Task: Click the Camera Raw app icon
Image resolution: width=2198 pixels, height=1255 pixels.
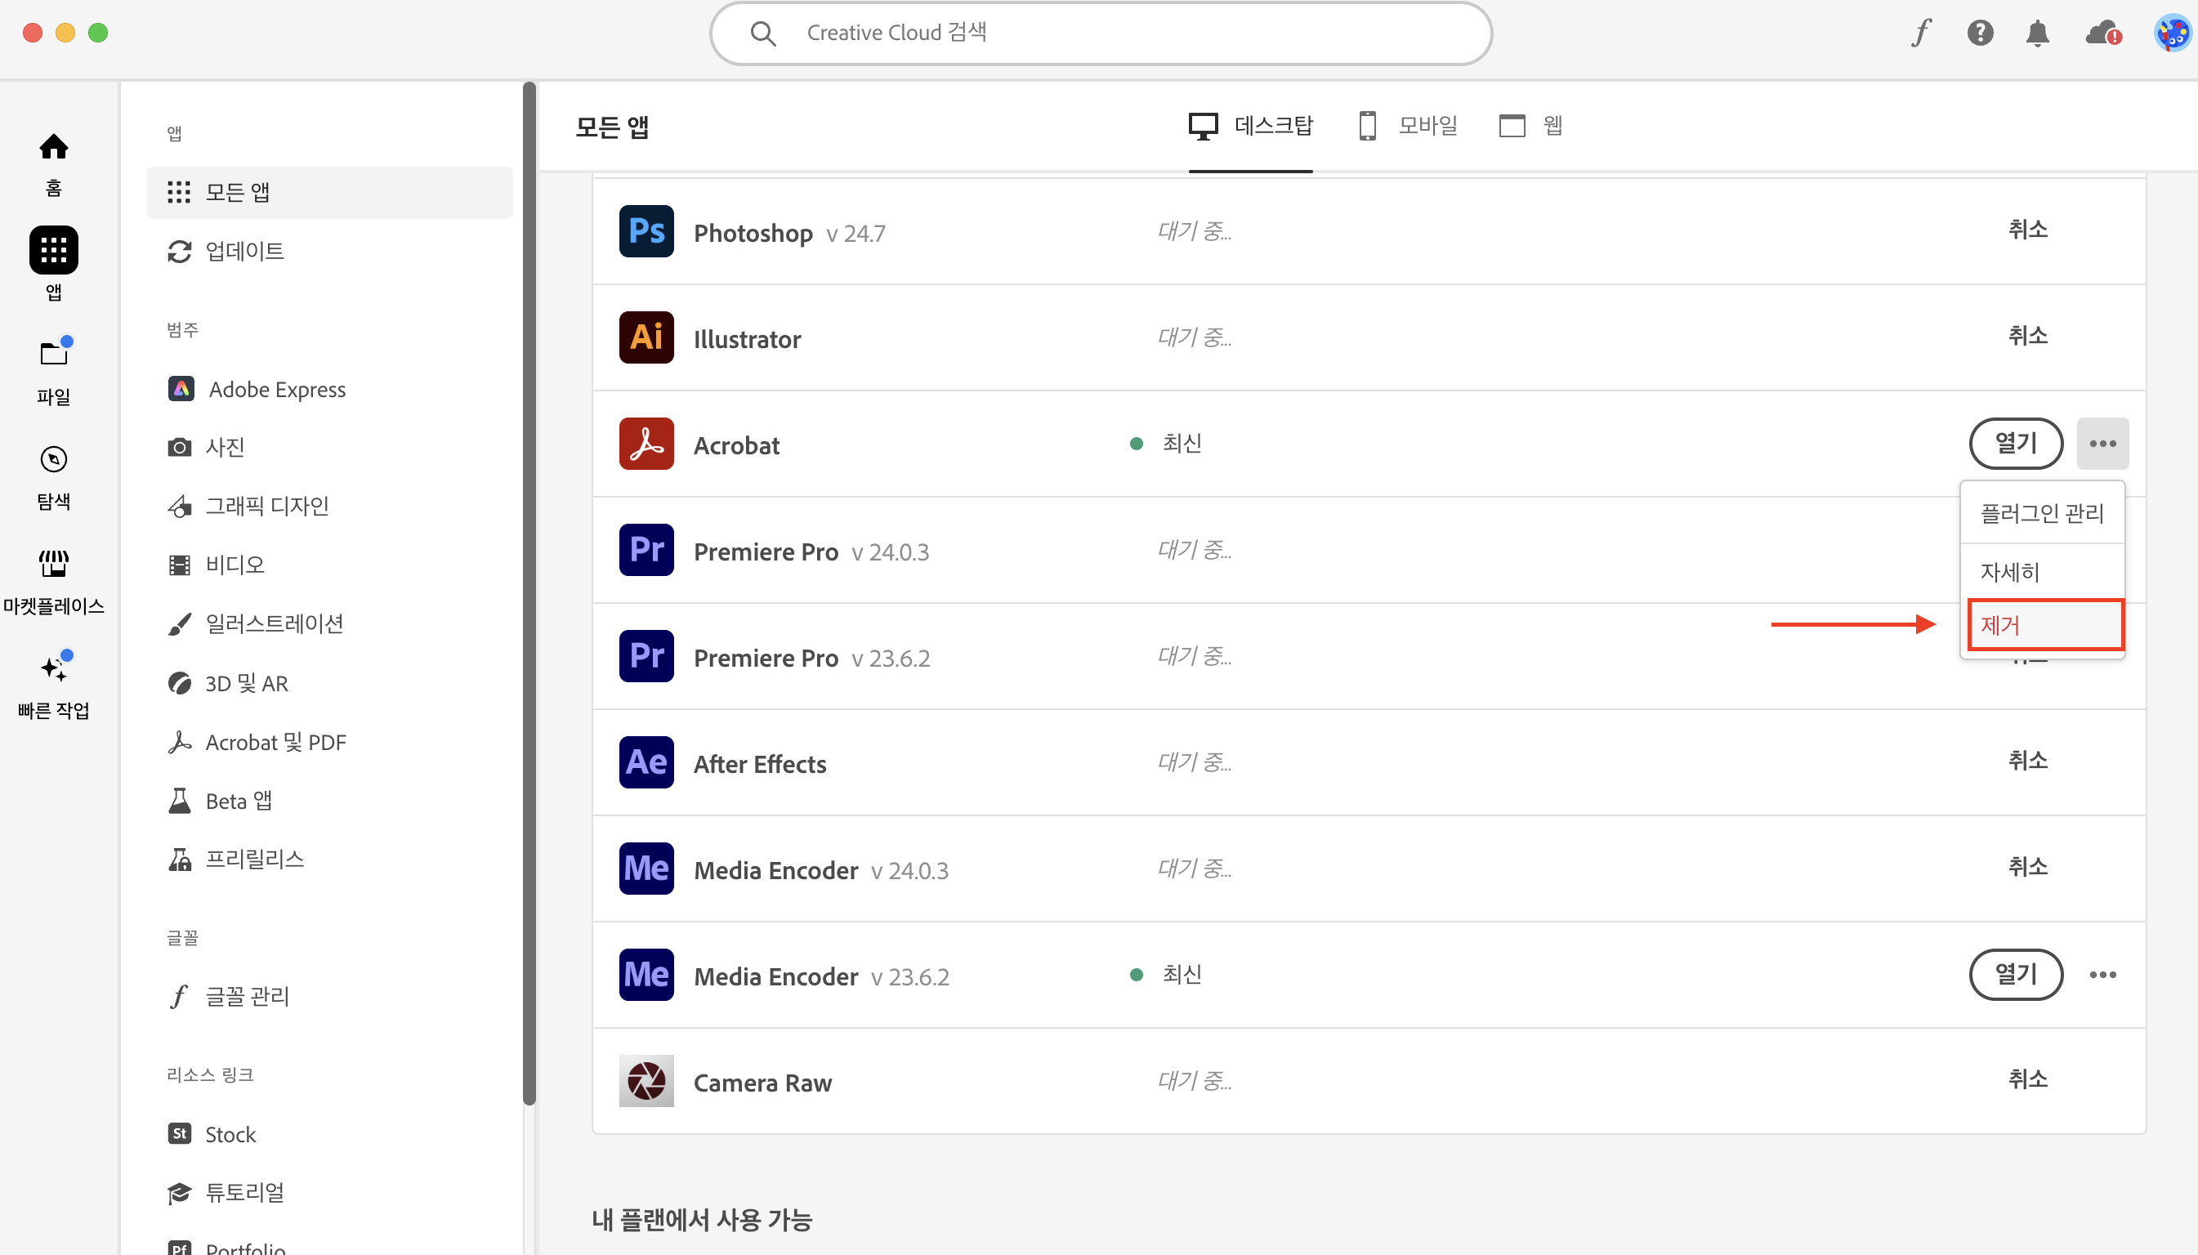Action: 646,1080
